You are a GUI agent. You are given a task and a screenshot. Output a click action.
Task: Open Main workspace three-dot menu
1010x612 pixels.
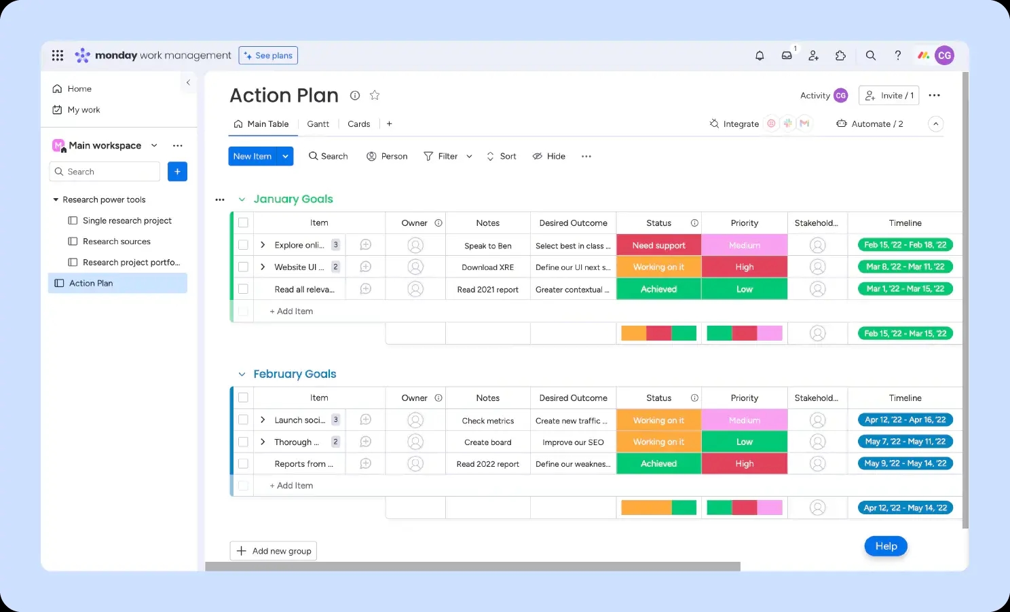(178, 146)
